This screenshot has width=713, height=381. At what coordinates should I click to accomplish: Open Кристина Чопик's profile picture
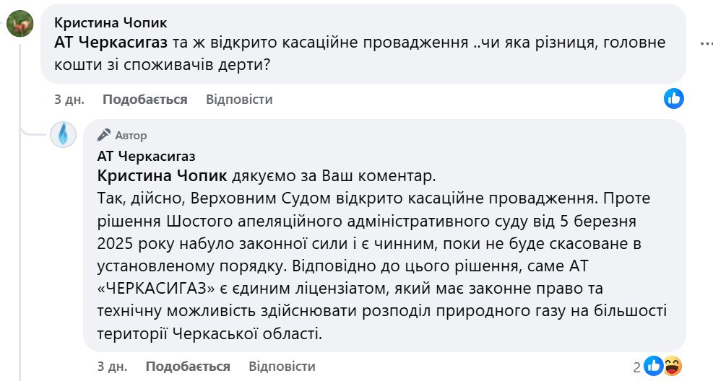(x=20, y=23)
